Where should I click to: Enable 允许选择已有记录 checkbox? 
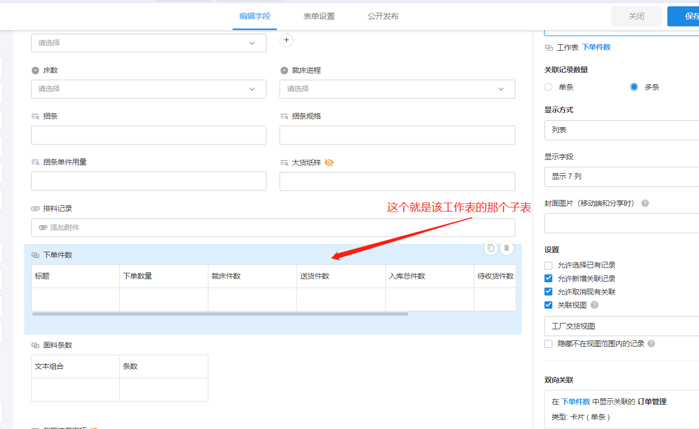point(549,265)
